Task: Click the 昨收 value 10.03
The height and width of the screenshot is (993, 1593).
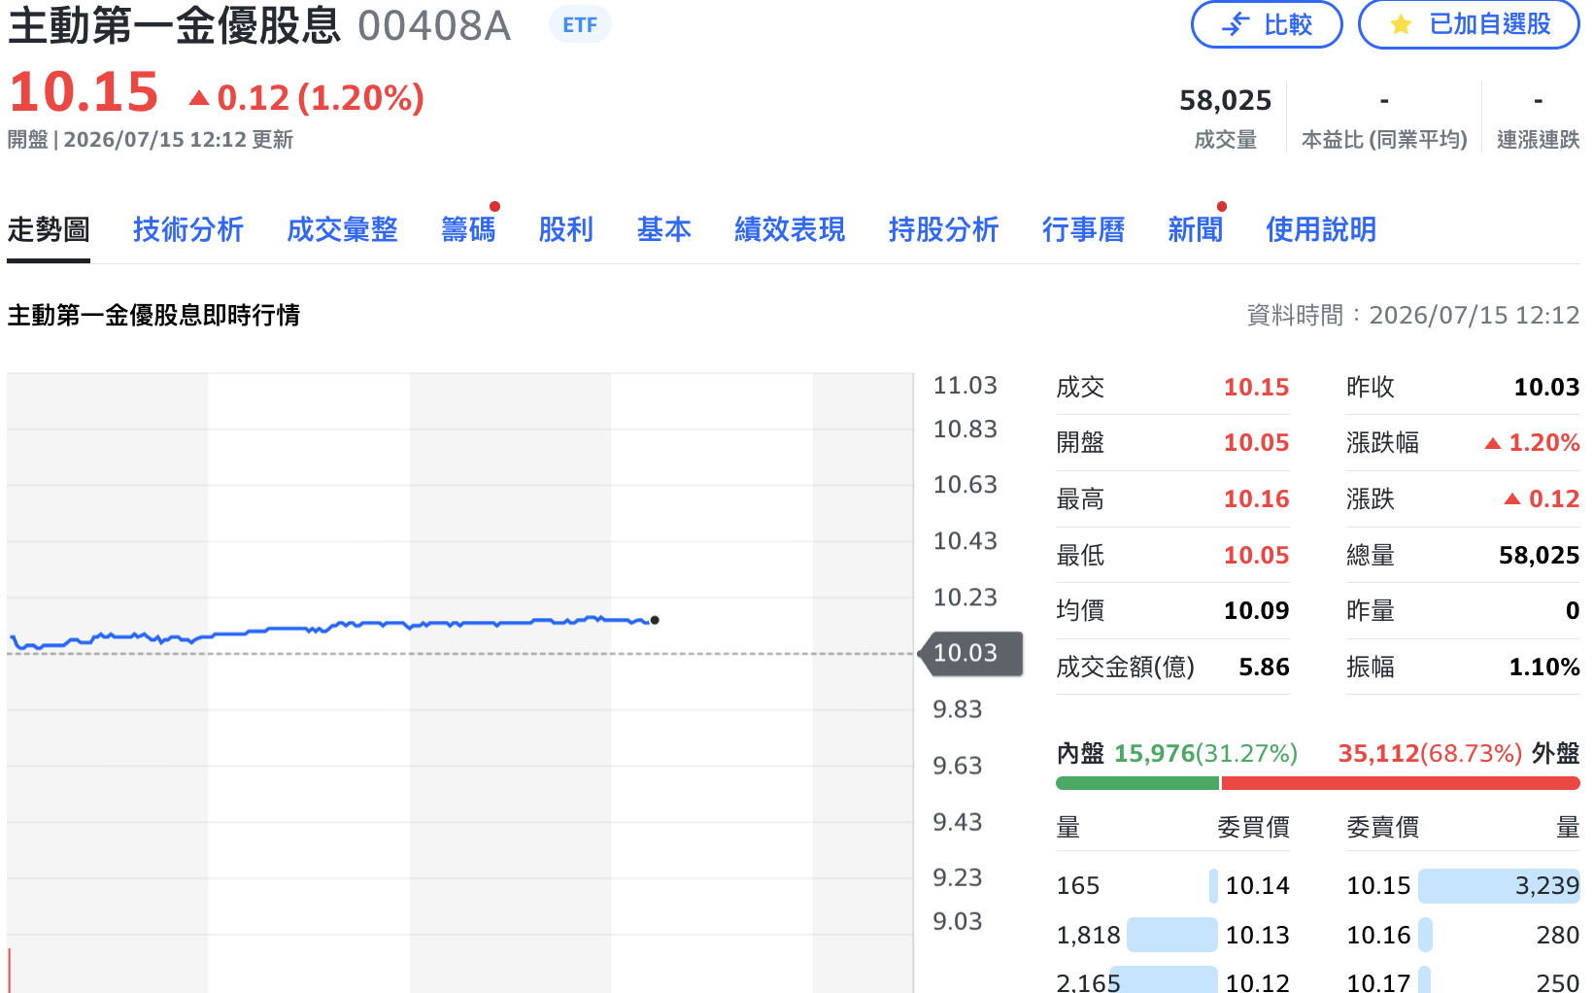Action: coord(1546,388)
